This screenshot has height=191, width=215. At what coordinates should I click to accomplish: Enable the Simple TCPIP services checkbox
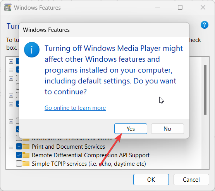pos(19,164)
